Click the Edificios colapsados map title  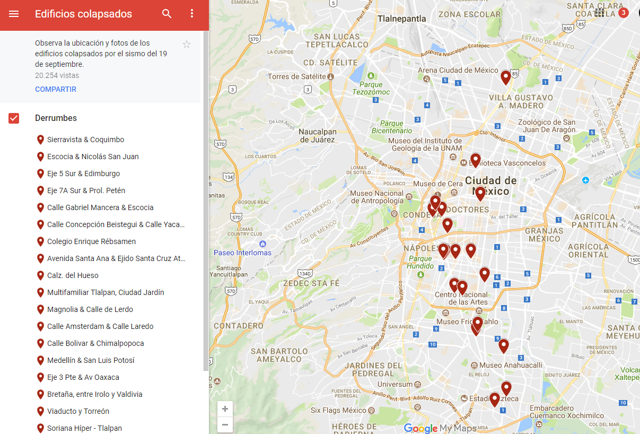83,14
